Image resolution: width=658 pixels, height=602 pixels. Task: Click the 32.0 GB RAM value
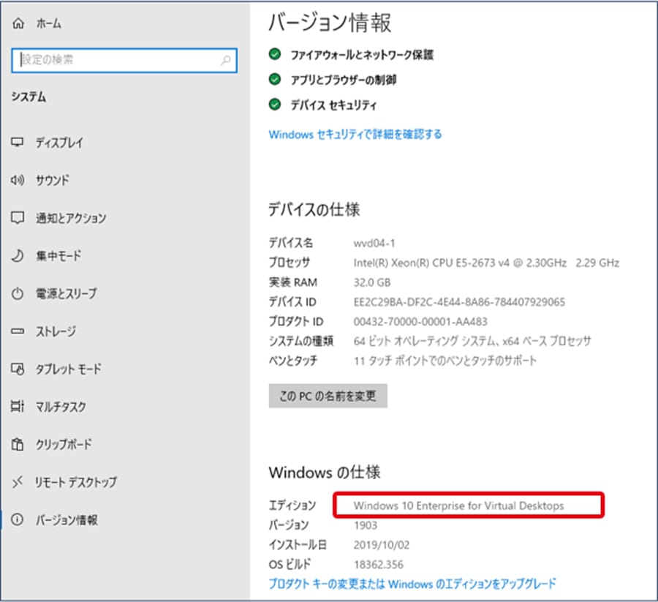point(372,282)
